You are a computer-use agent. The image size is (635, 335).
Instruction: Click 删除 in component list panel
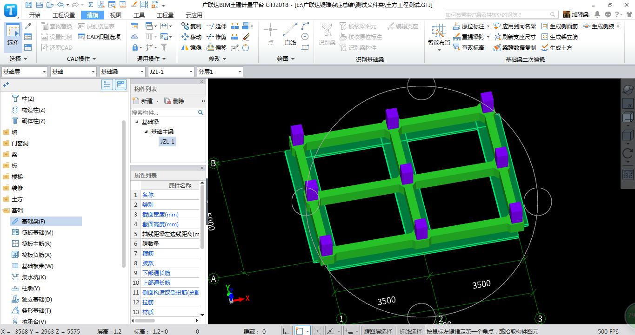coord(174,101)
